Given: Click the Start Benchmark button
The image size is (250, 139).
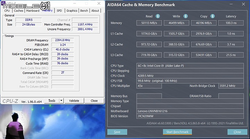Looking at the screenshot, I should (x=177, y=132).
